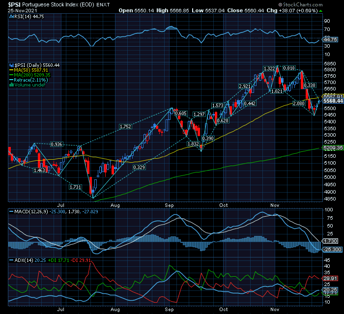Click the 1.573 retracement label

[218, 106]
